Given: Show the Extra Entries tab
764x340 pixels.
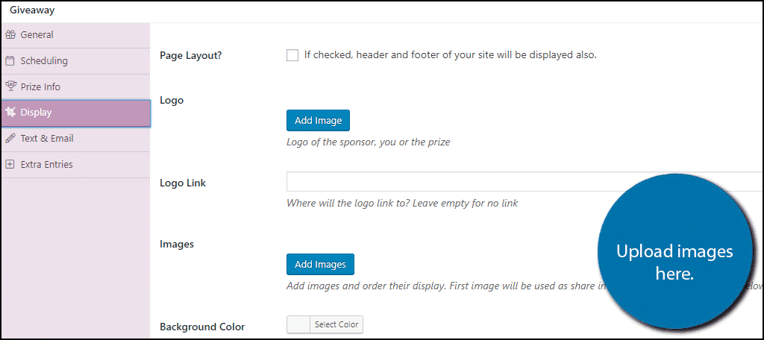Looking at the screenshot, I should point(46,164).
